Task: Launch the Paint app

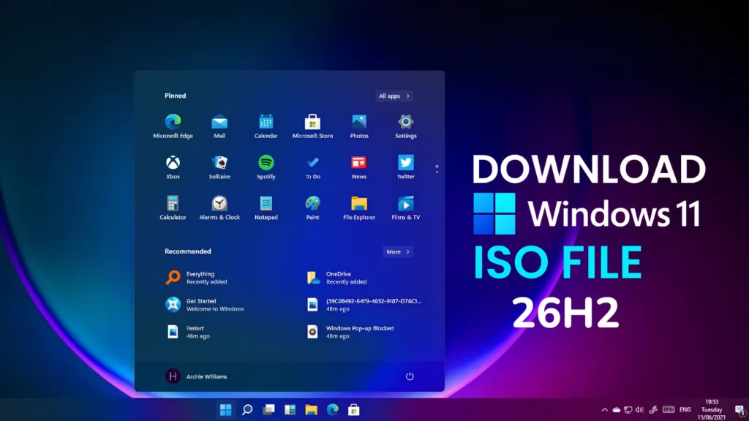Action: 312,208
